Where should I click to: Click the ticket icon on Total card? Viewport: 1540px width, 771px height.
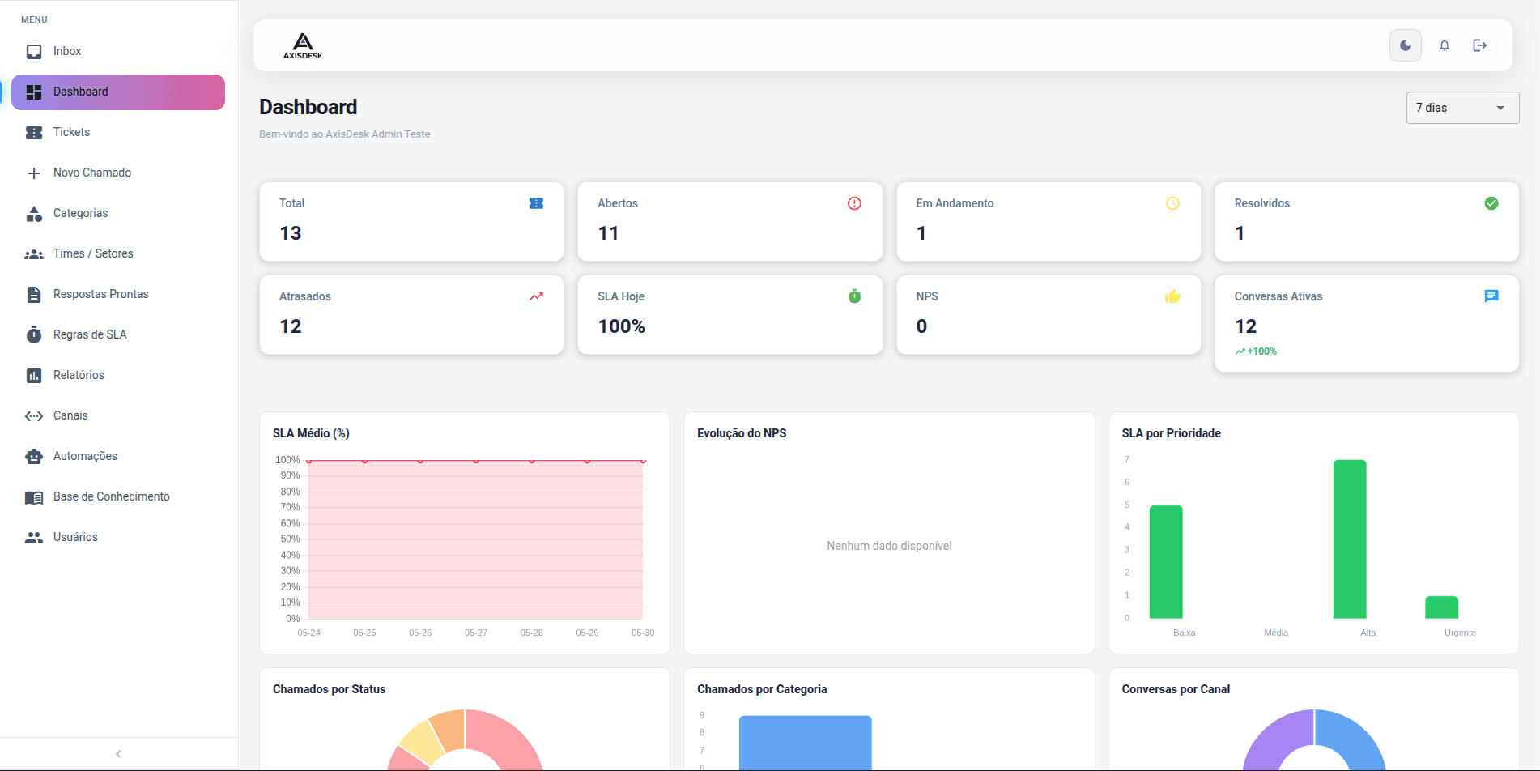pos(536,203)
